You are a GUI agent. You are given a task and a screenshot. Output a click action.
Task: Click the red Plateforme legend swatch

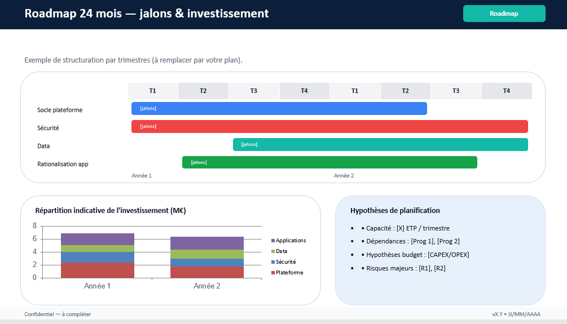coord(273,273)
